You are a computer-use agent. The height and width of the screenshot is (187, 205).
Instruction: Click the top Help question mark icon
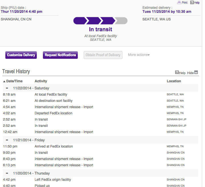click(x=192, y=2)
